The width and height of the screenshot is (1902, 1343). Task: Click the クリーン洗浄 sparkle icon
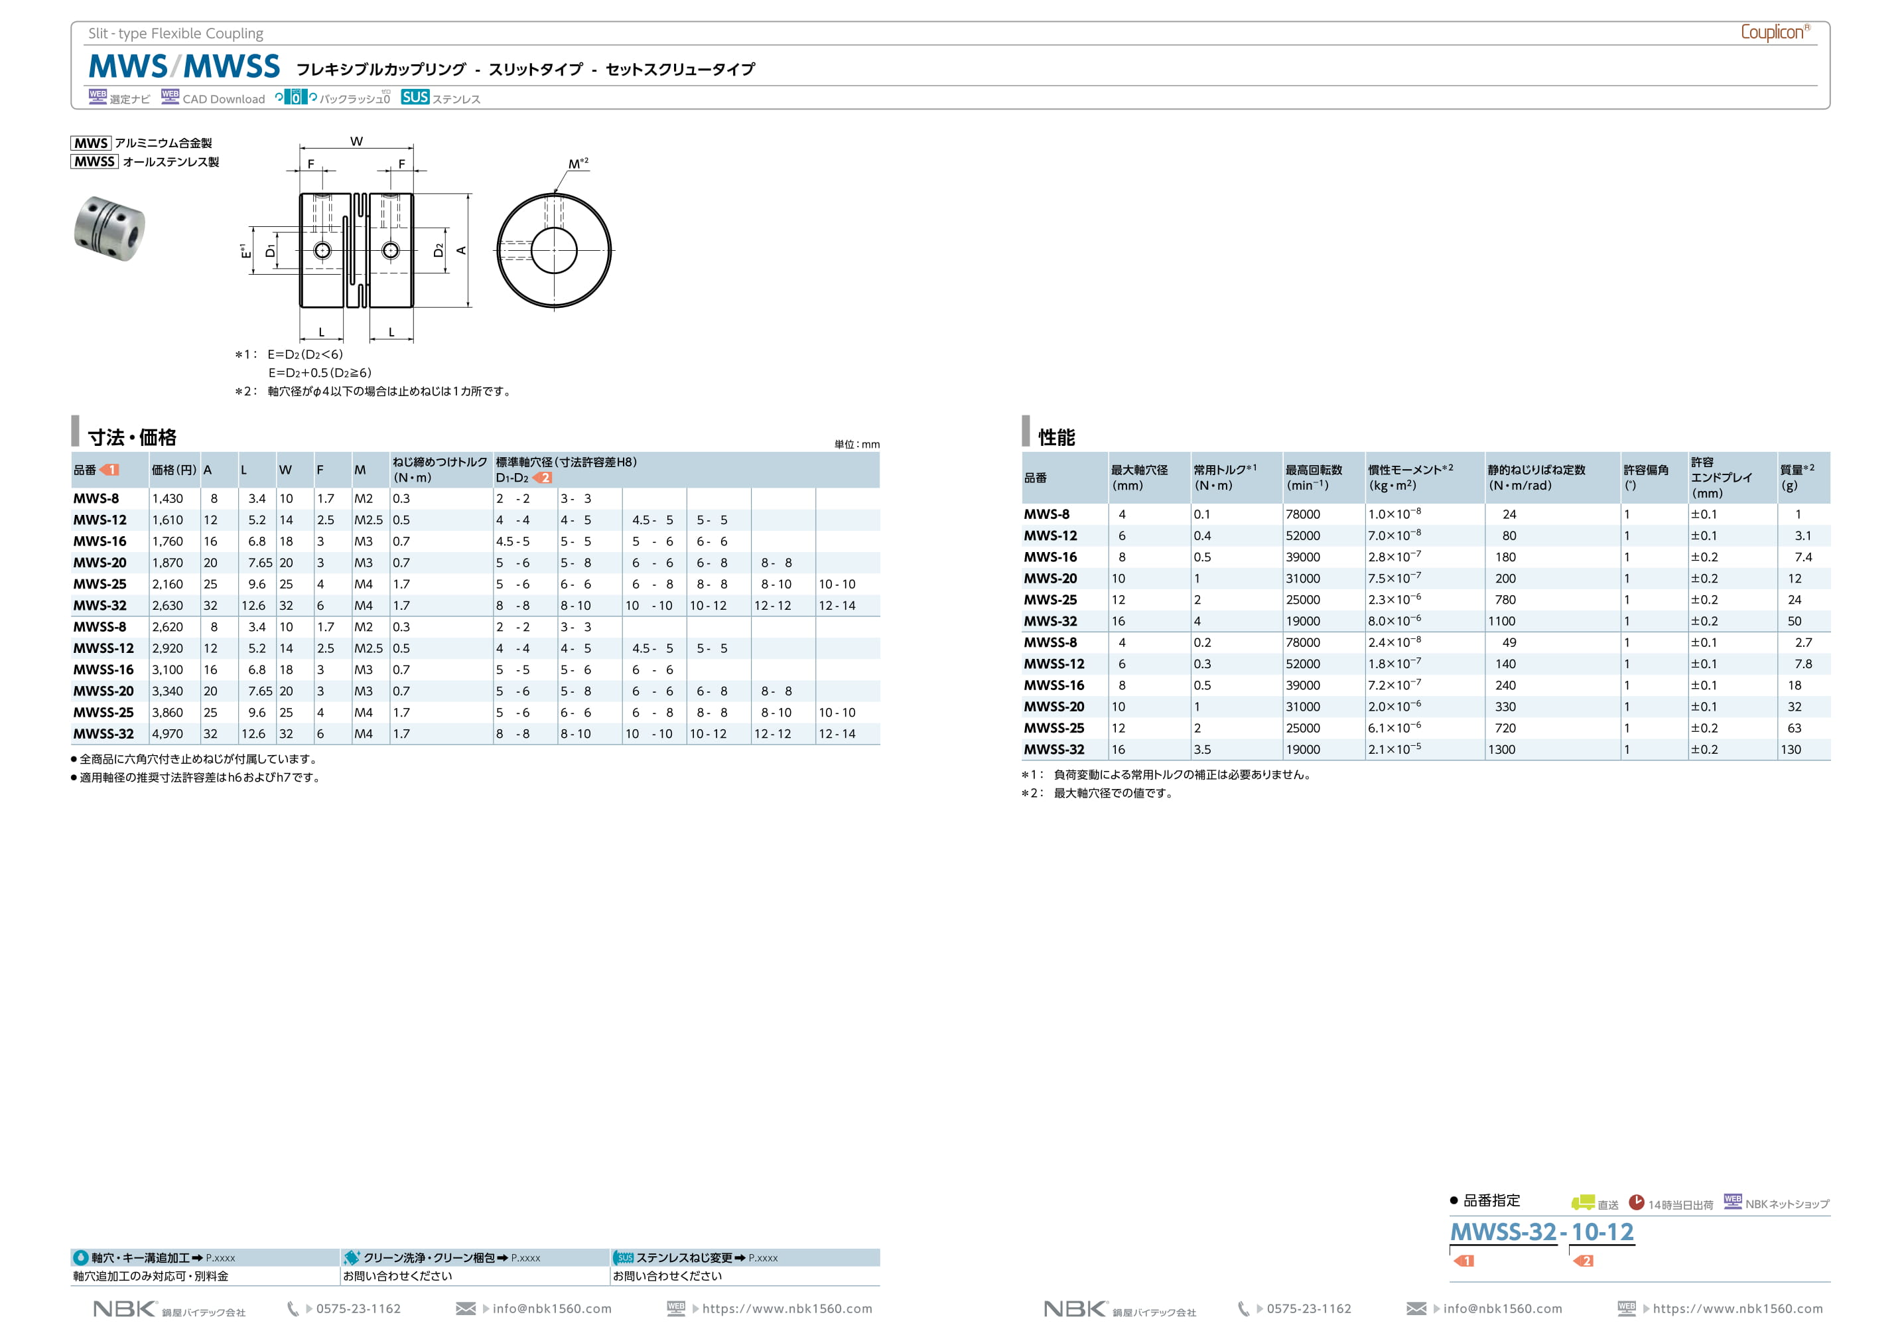point(351,1257)
